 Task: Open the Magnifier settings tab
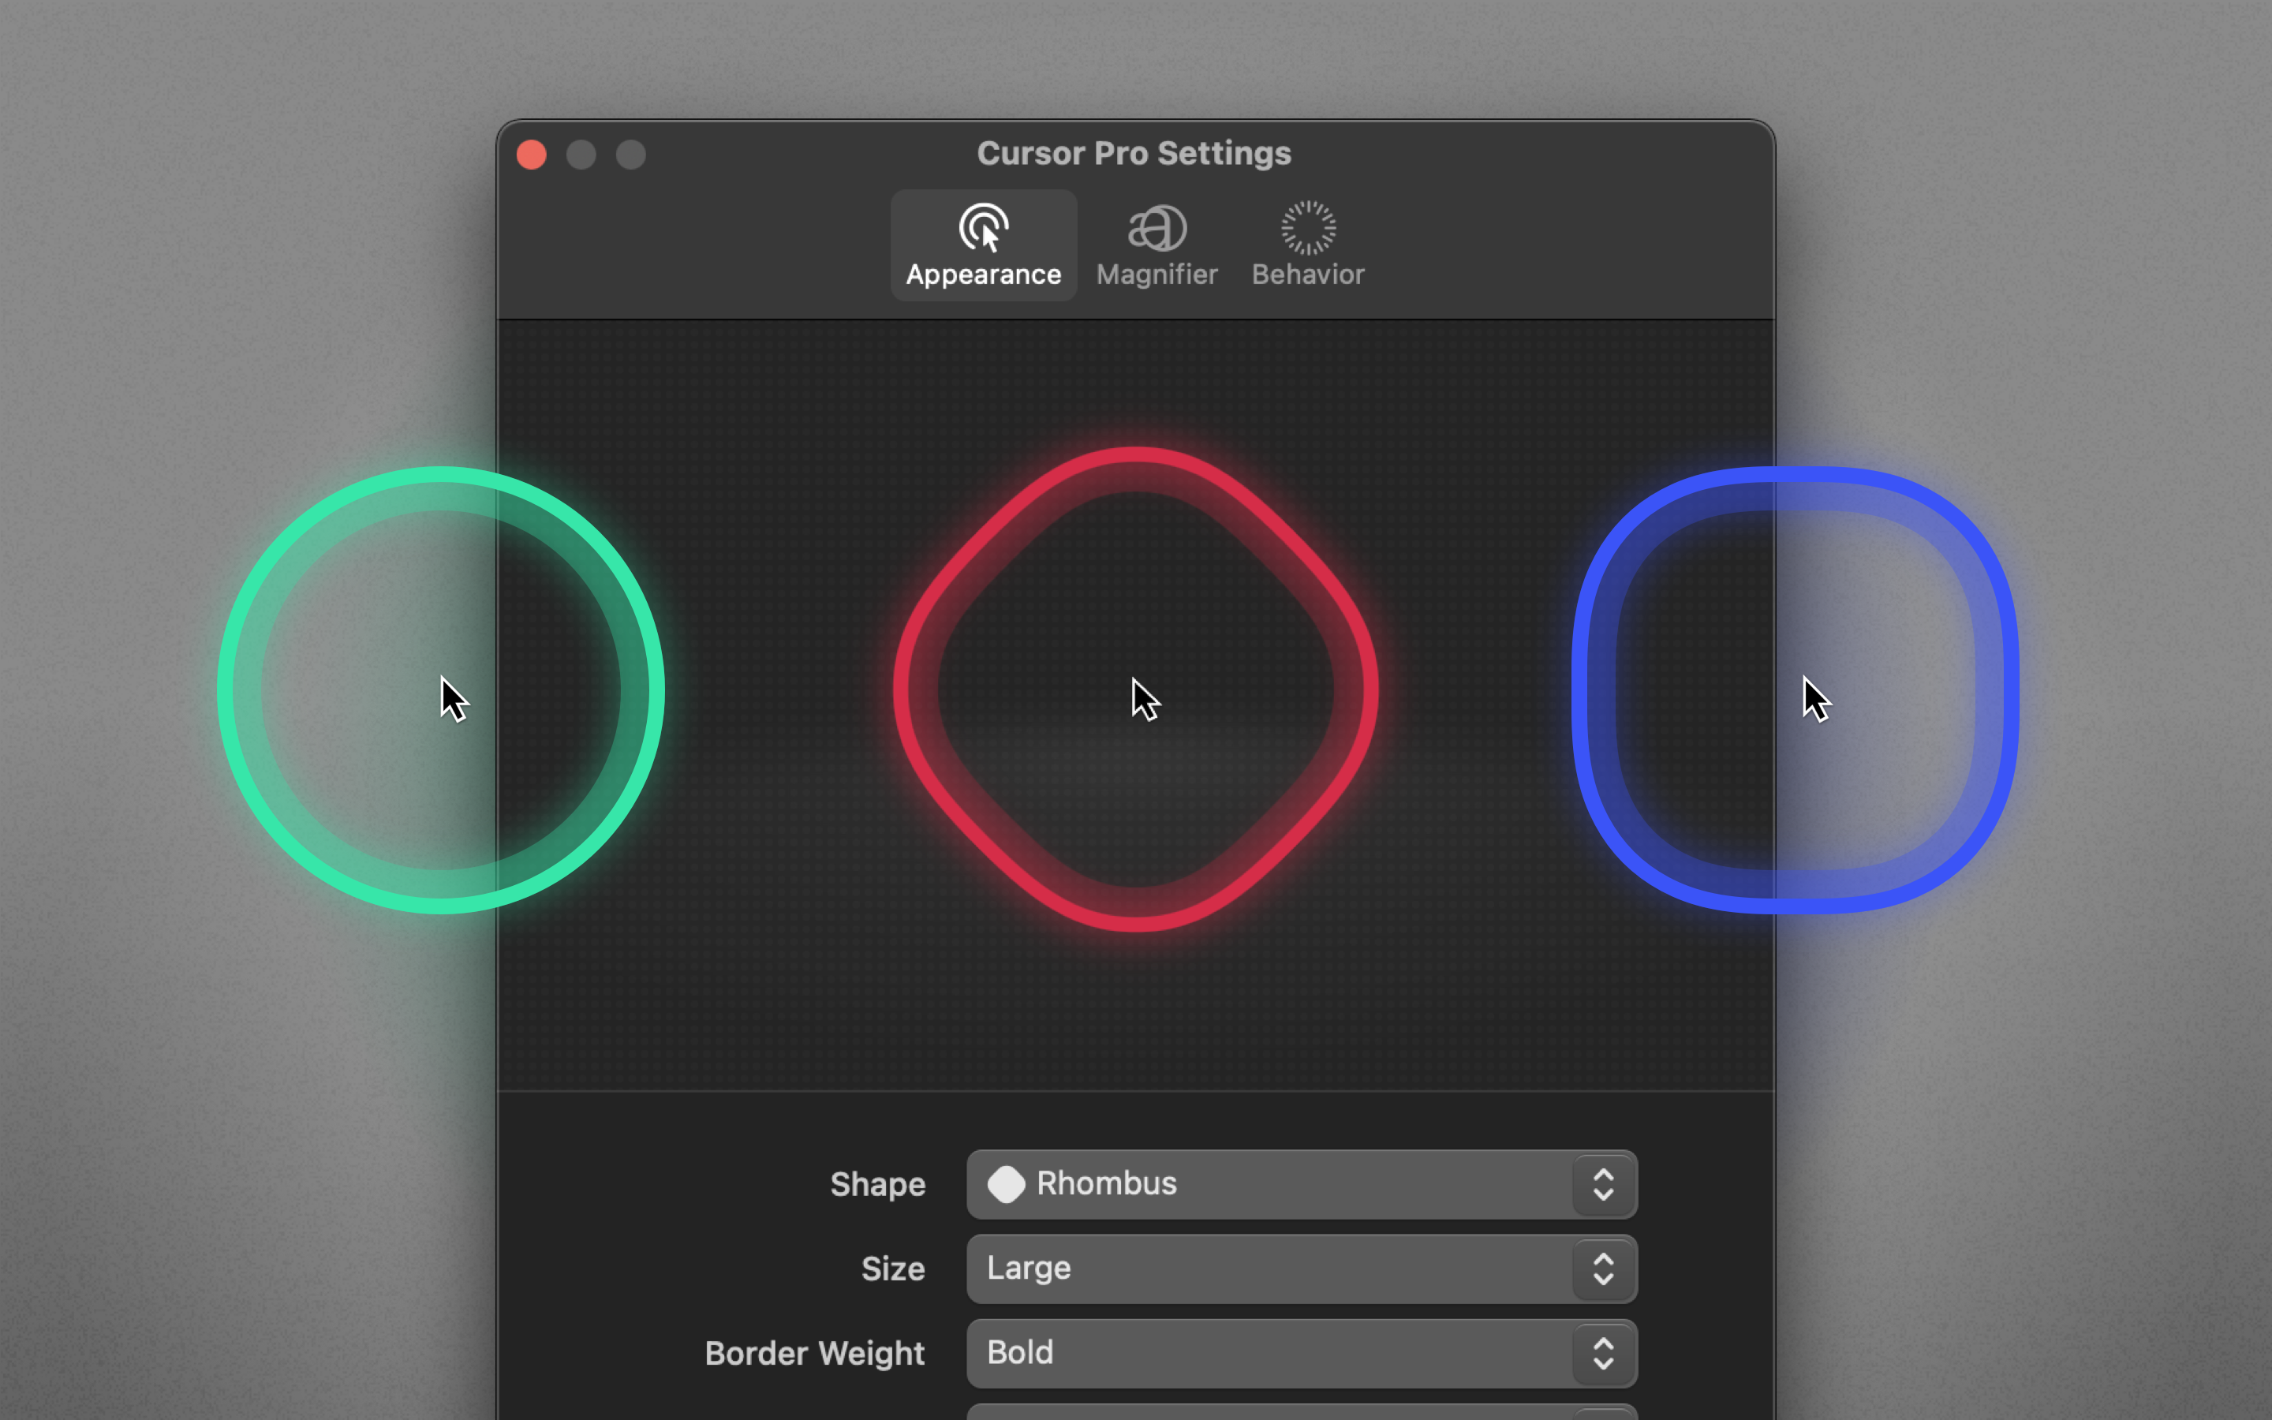1155,242
